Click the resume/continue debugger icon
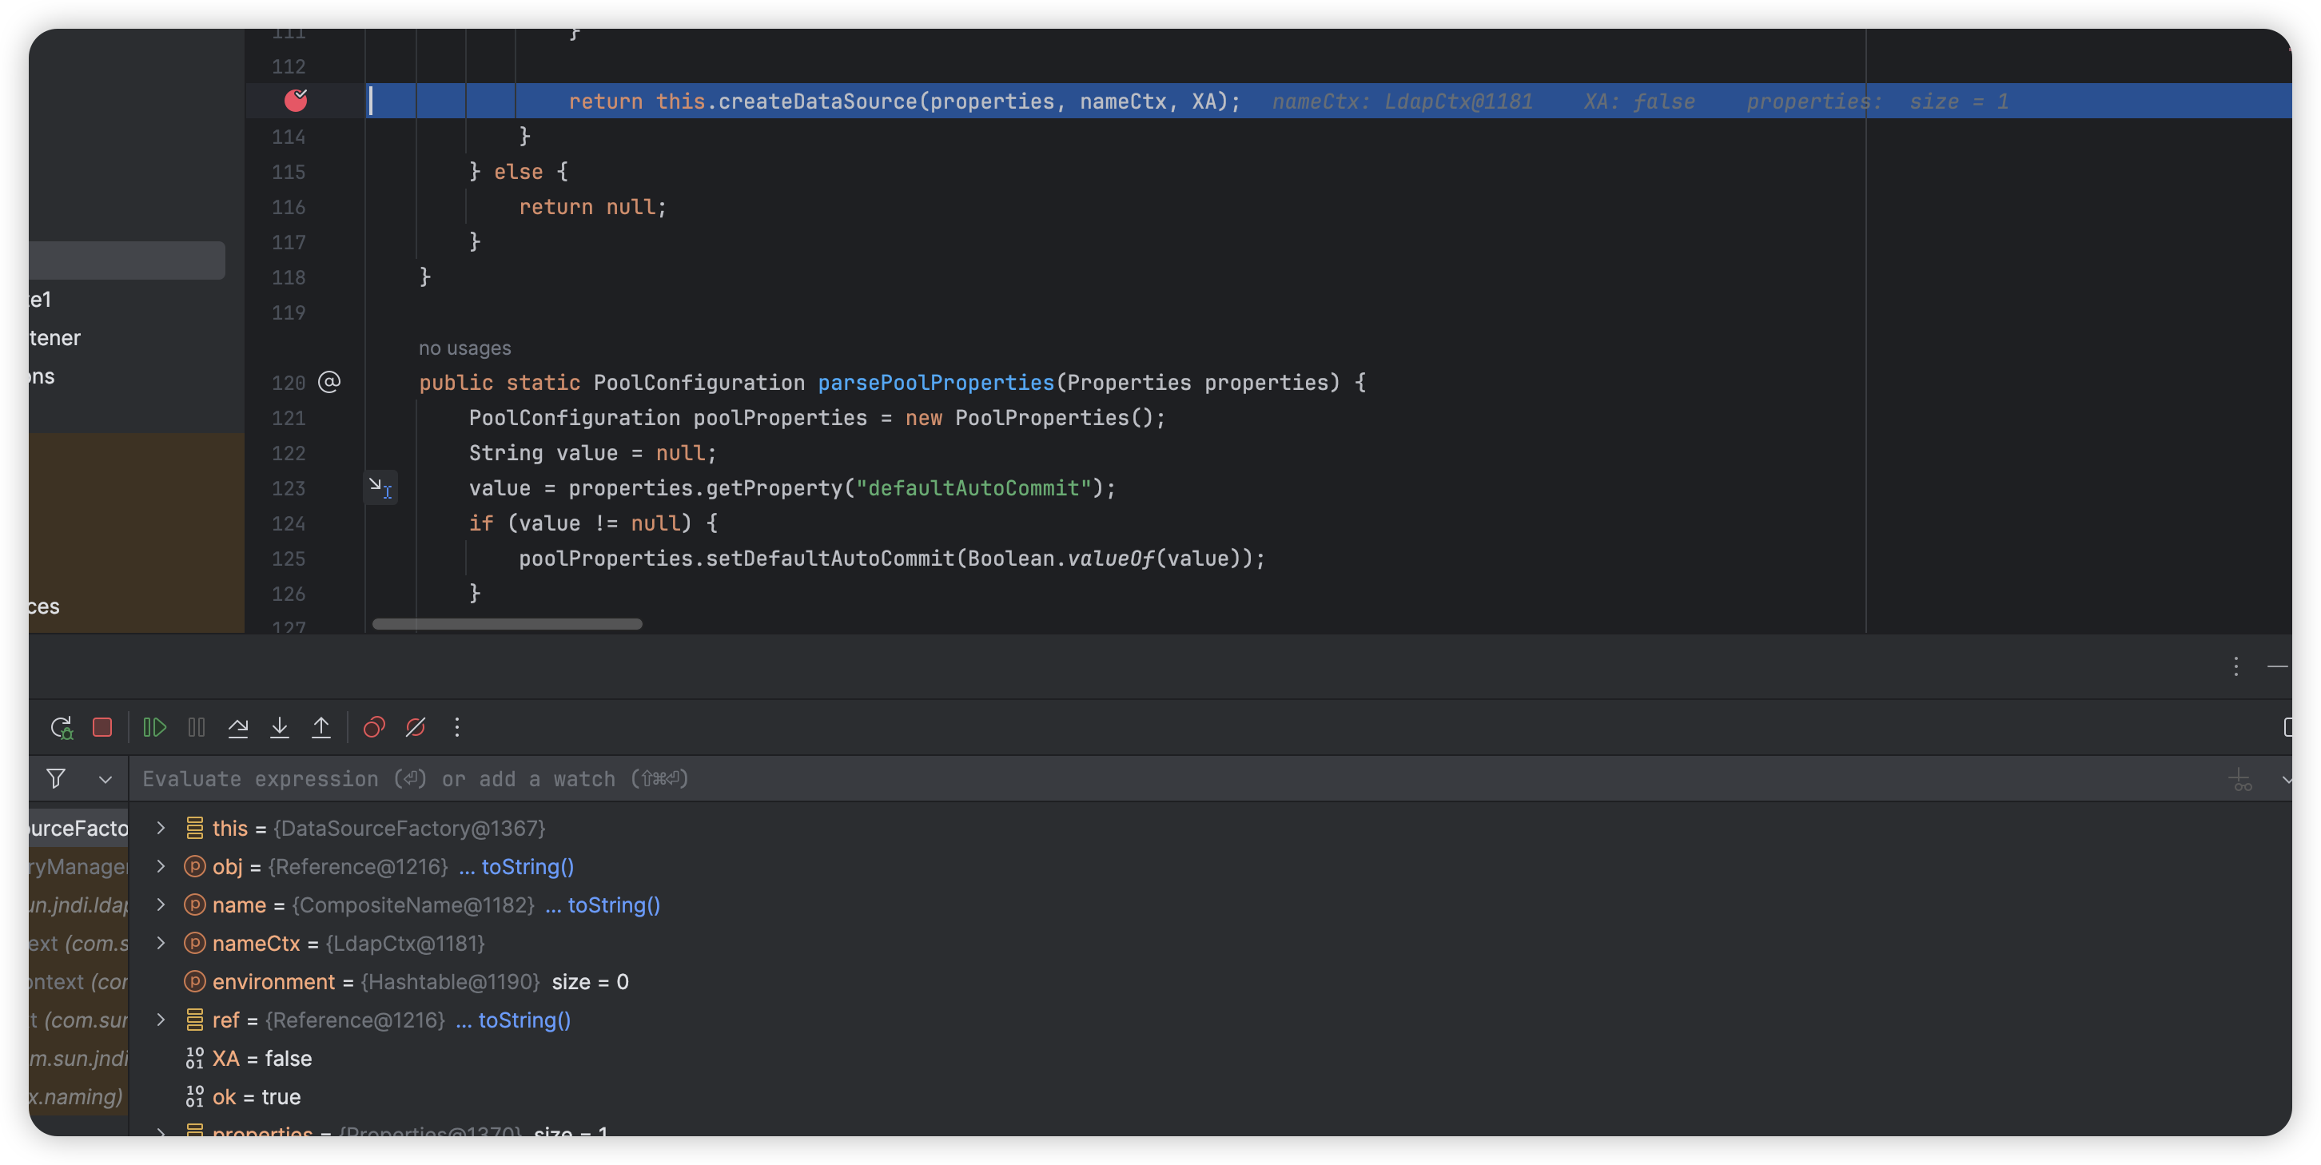 pos(153,726)
